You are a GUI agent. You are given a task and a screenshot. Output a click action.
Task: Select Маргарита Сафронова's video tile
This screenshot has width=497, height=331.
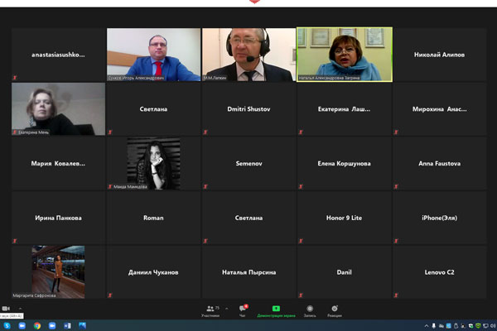pos(58,271)
